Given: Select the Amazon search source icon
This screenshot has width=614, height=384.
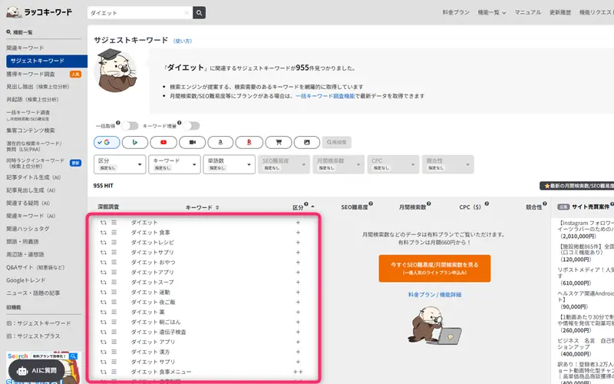Looking at the screenshot, I should click(x=221, y=142).
